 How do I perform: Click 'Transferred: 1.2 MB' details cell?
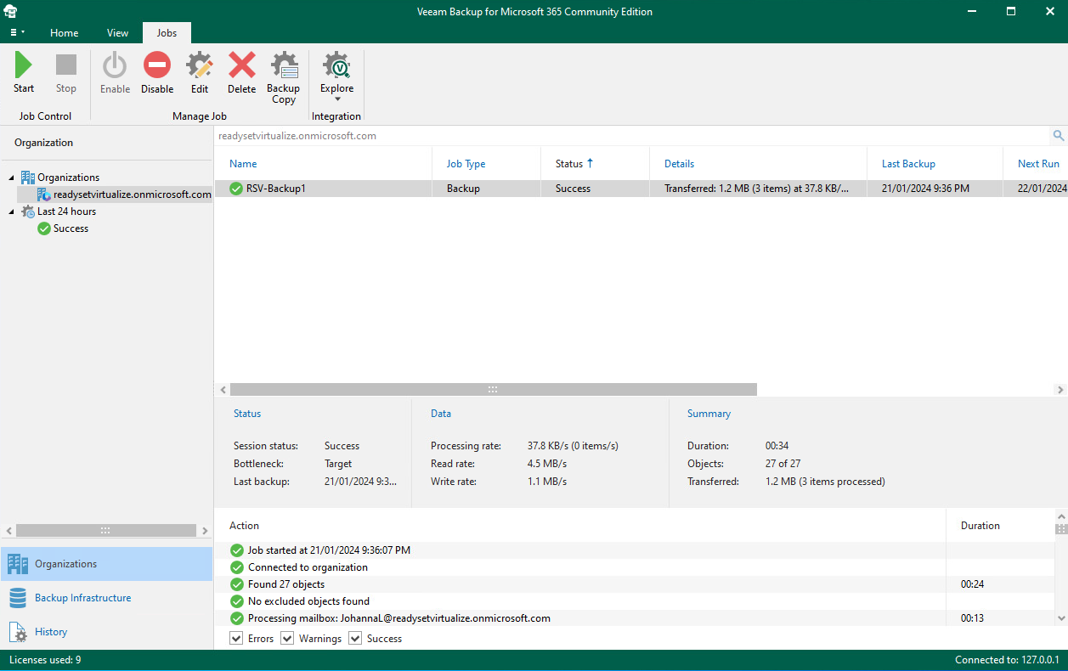click(x=756, y=189)
